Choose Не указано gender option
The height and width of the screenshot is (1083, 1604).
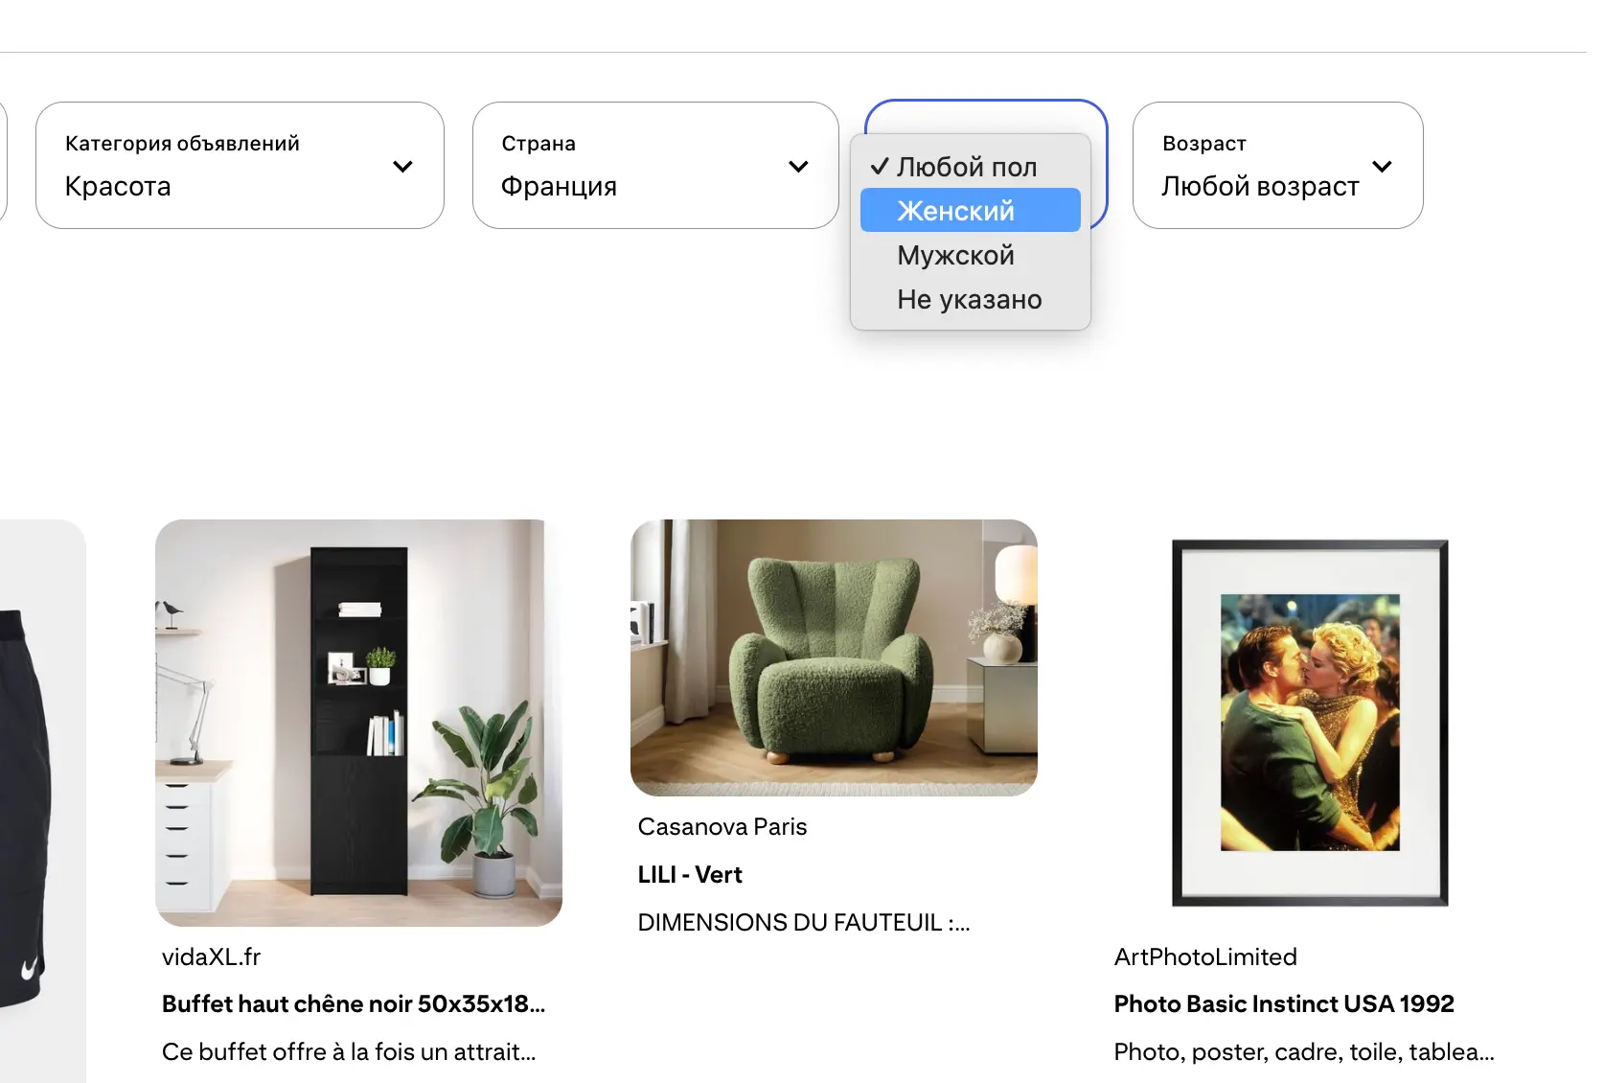(x=968, y=299)
